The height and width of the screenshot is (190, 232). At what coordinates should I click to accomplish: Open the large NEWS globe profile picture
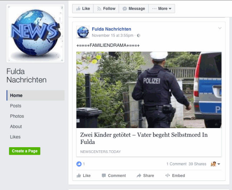[35, 33]
